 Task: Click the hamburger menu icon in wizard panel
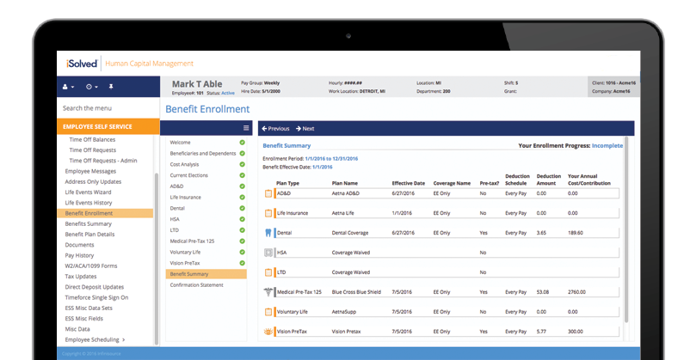(246, 128)
